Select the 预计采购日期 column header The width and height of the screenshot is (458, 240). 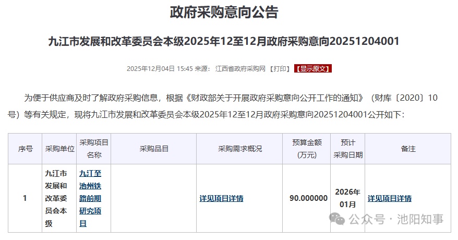point(348,149)
